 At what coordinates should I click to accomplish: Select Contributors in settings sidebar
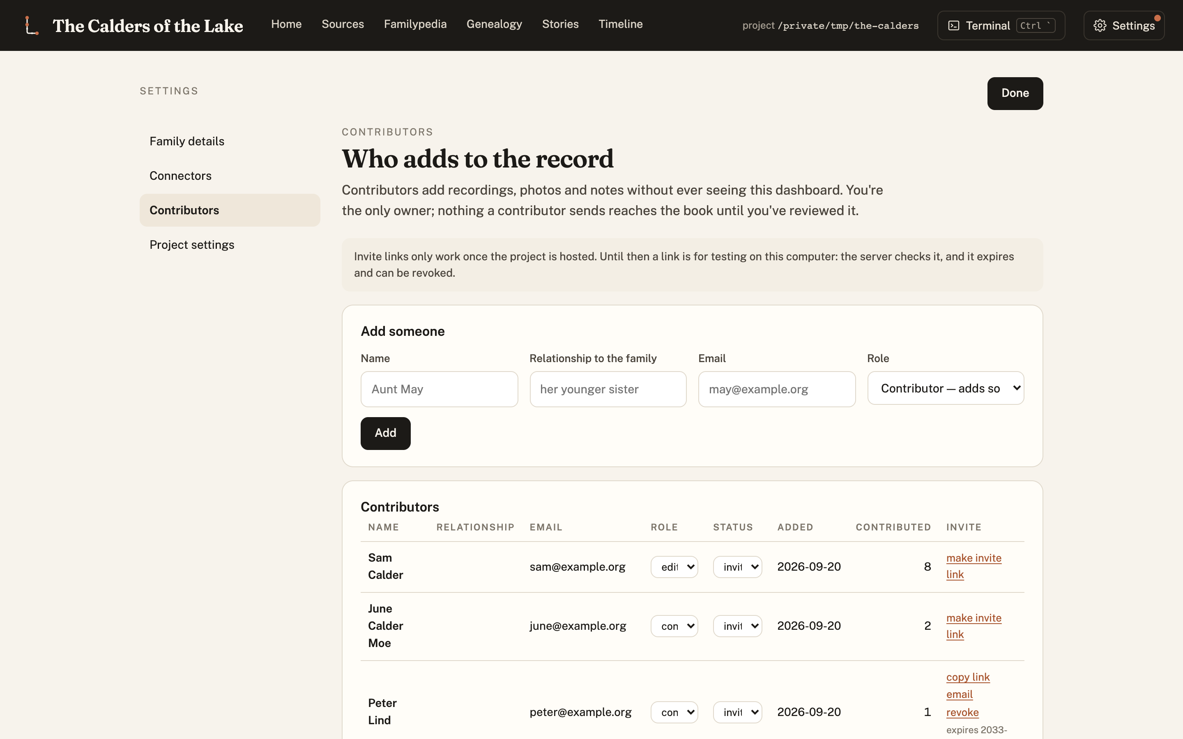(x=230, y=210)
